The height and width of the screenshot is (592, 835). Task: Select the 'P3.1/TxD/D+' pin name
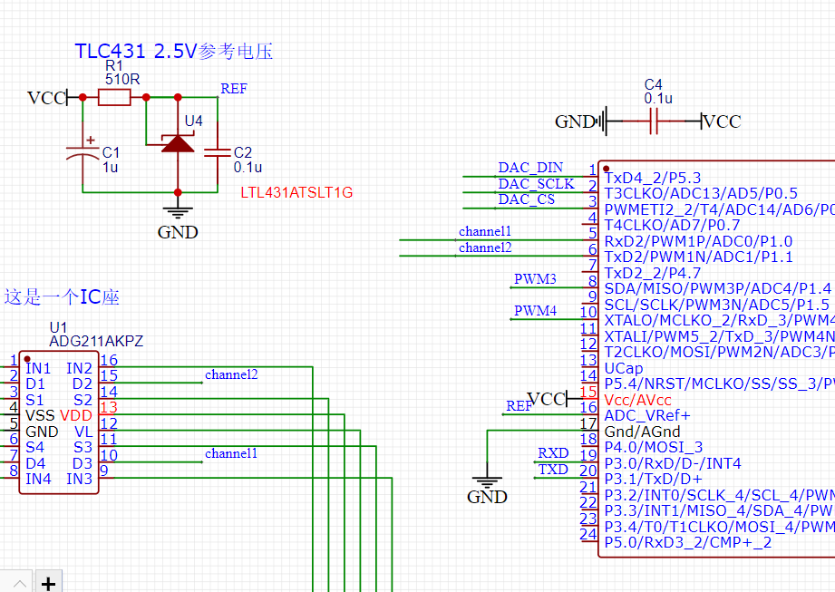pyautogui.click(x=653, y=479)
